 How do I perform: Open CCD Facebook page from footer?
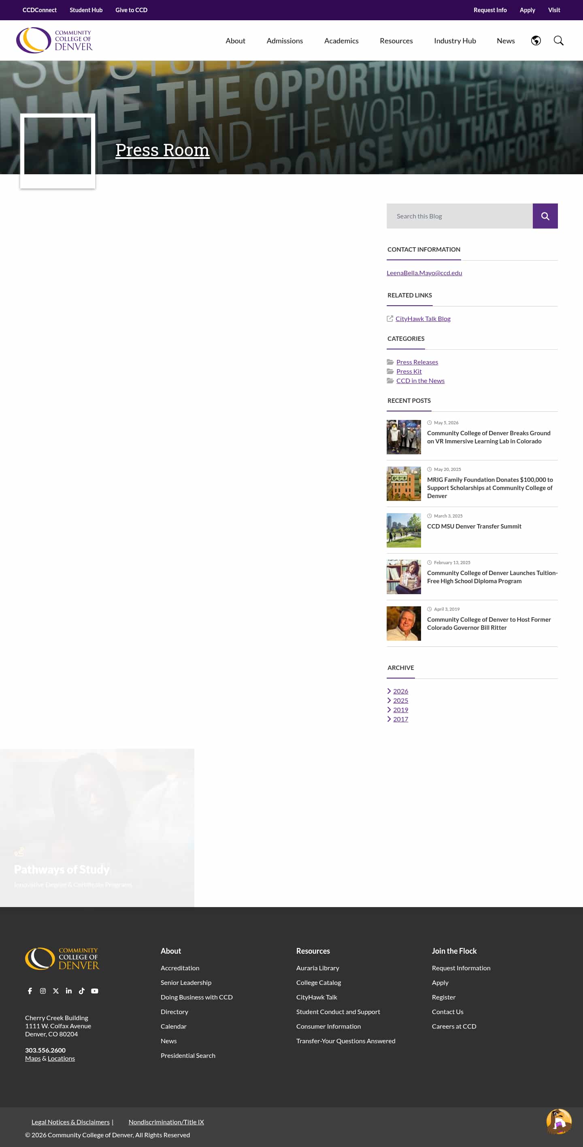click(x=30, y=991)
